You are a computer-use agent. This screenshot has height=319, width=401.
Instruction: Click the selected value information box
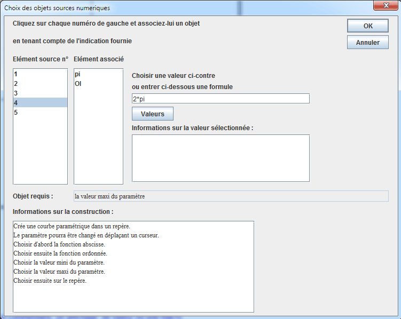[220, 158]
